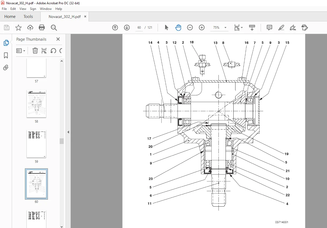Click the Zoom Out minus icon
327x228 pixels.
(x=190, y=28)
